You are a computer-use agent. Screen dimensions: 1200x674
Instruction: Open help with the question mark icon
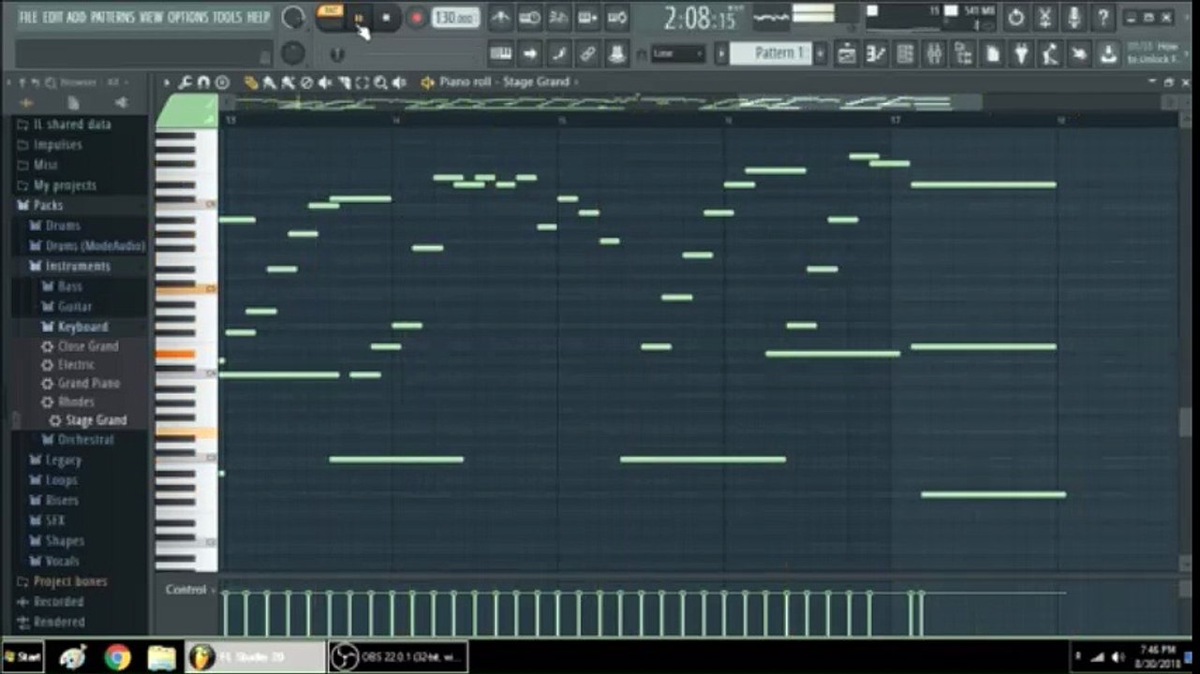pyautogui.click(x=1104, y=18)
